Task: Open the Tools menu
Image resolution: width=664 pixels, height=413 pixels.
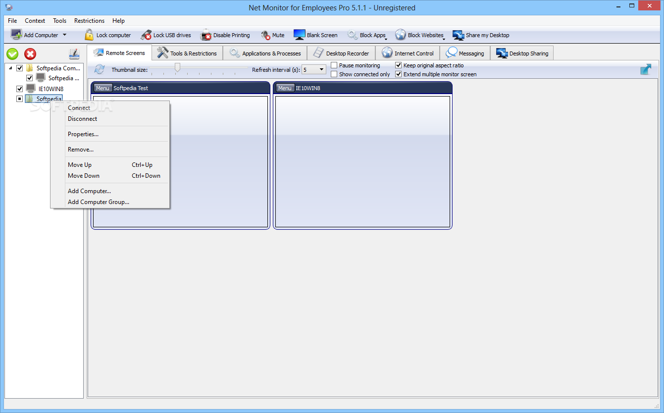Action: pyautogui.click(x=60, y=21)
